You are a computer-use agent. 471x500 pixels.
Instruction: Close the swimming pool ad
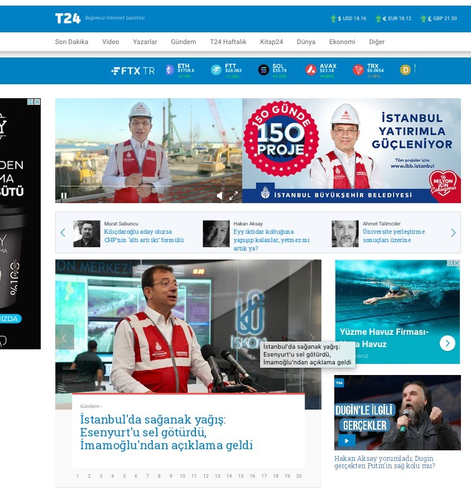(x=456, y=263)
